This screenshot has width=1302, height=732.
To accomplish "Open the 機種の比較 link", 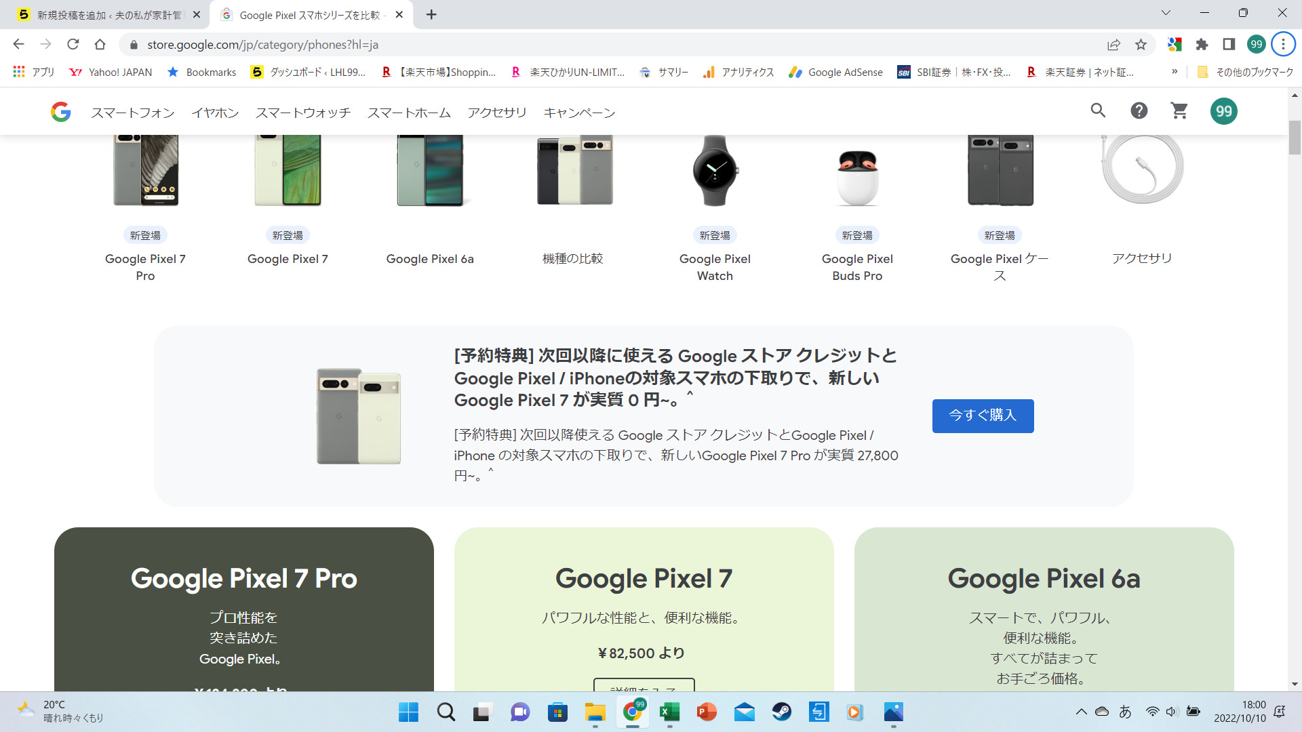I will click(x=573, y=258).
